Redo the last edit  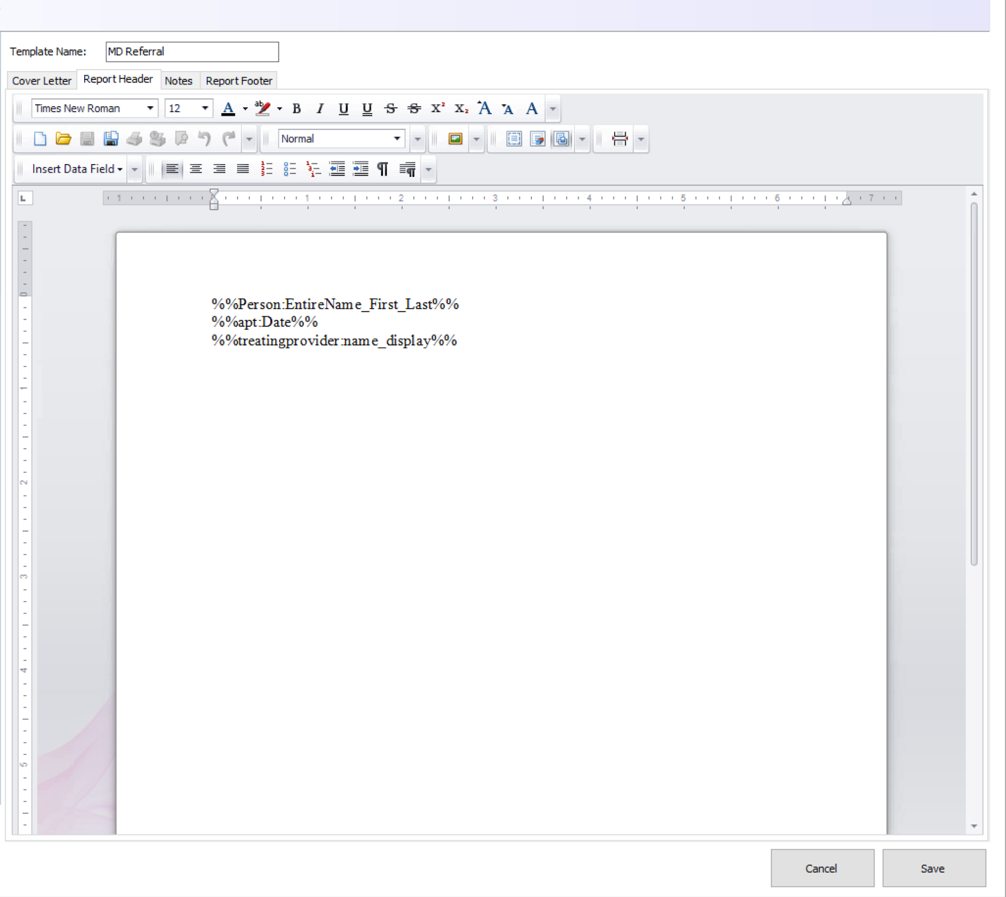pyautogui.click(x=228, y=138)
